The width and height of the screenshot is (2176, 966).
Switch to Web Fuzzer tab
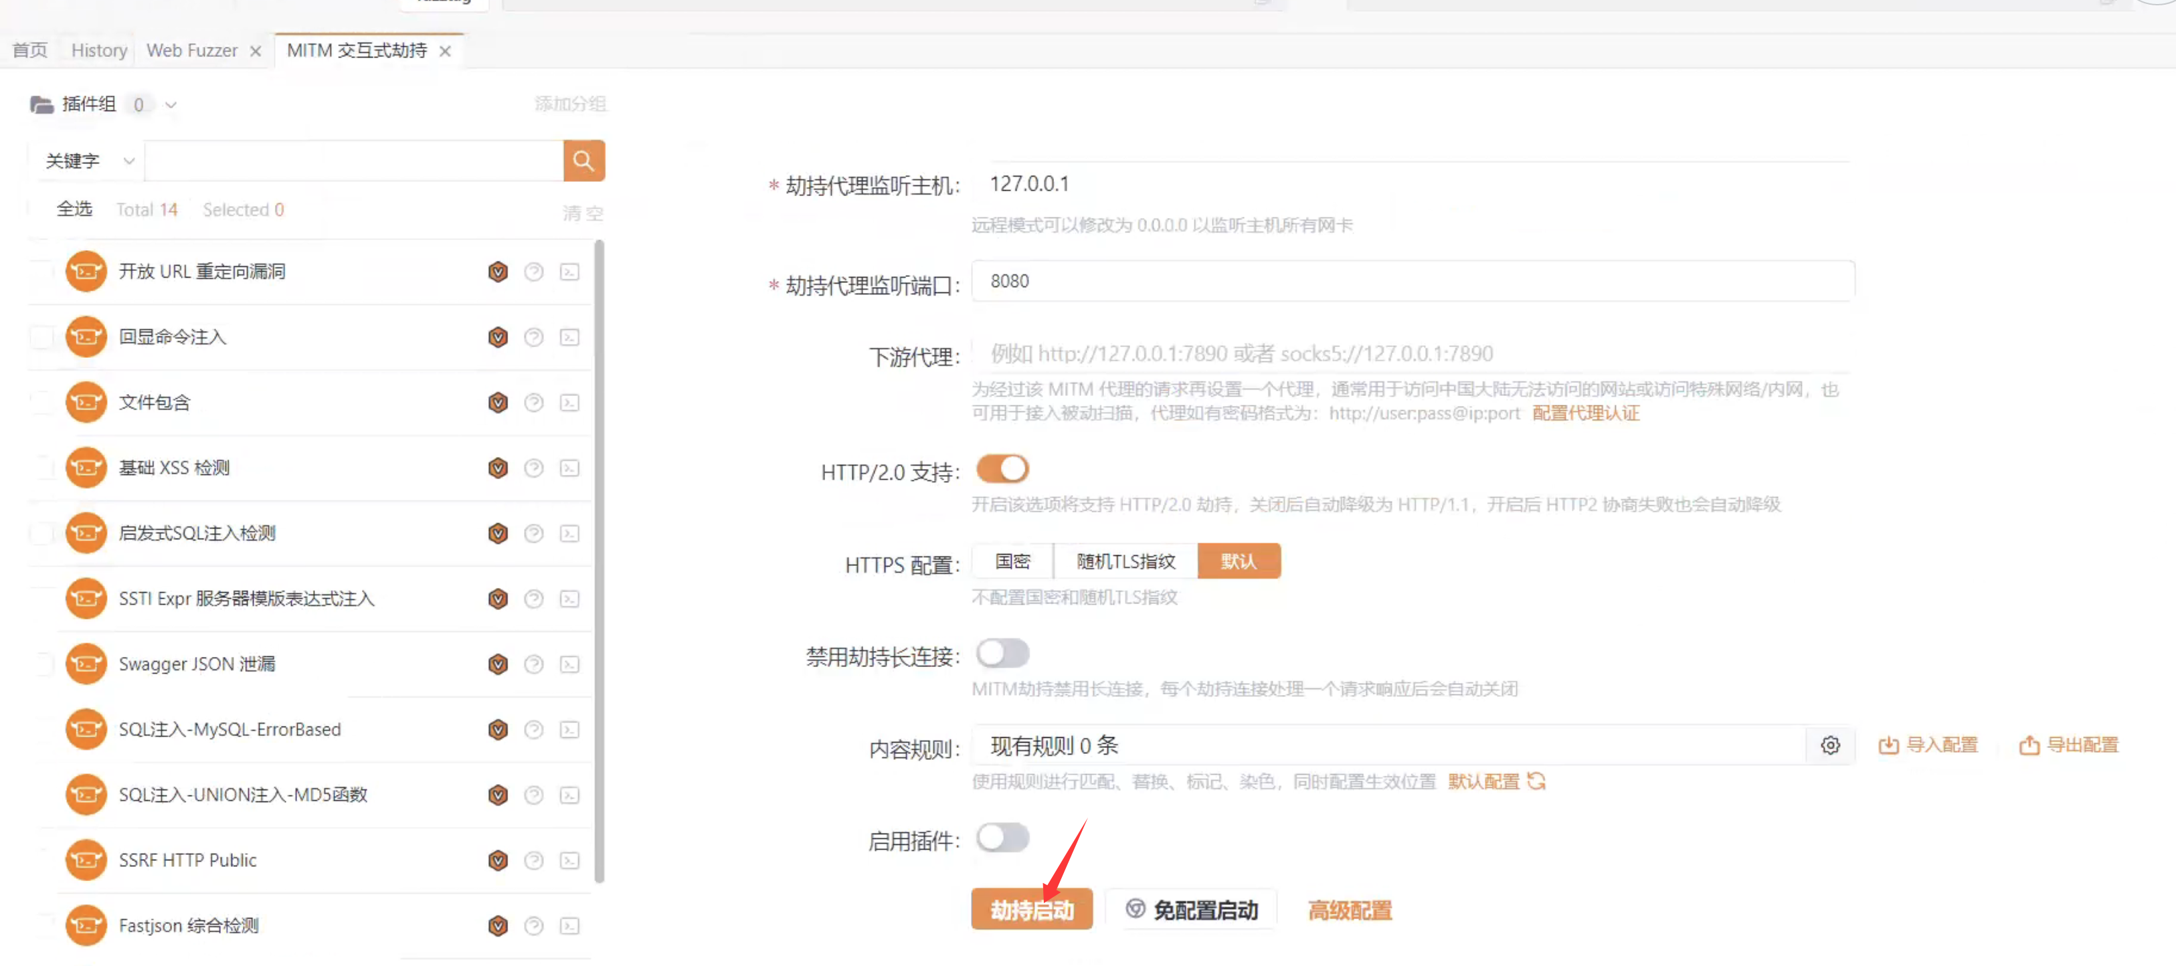click(192, 51)
